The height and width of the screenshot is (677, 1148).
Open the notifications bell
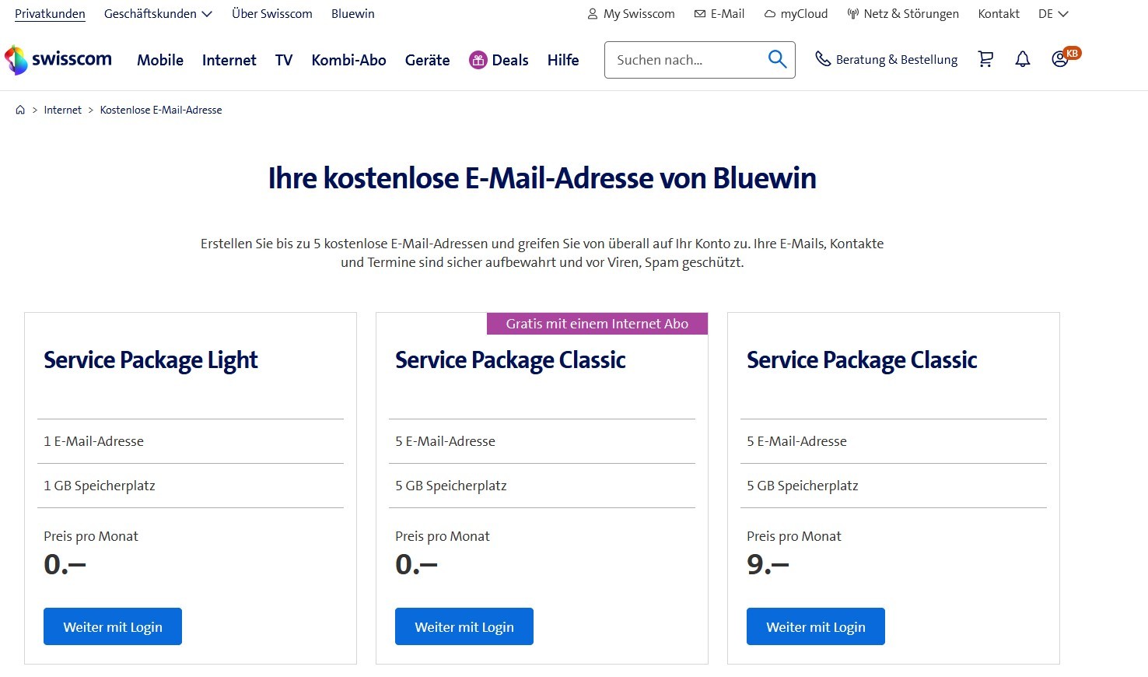pyautogui.click(x=1023, y=59)
